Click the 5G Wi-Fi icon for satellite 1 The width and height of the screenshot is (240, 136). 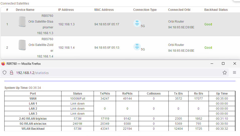coord(137,23)
